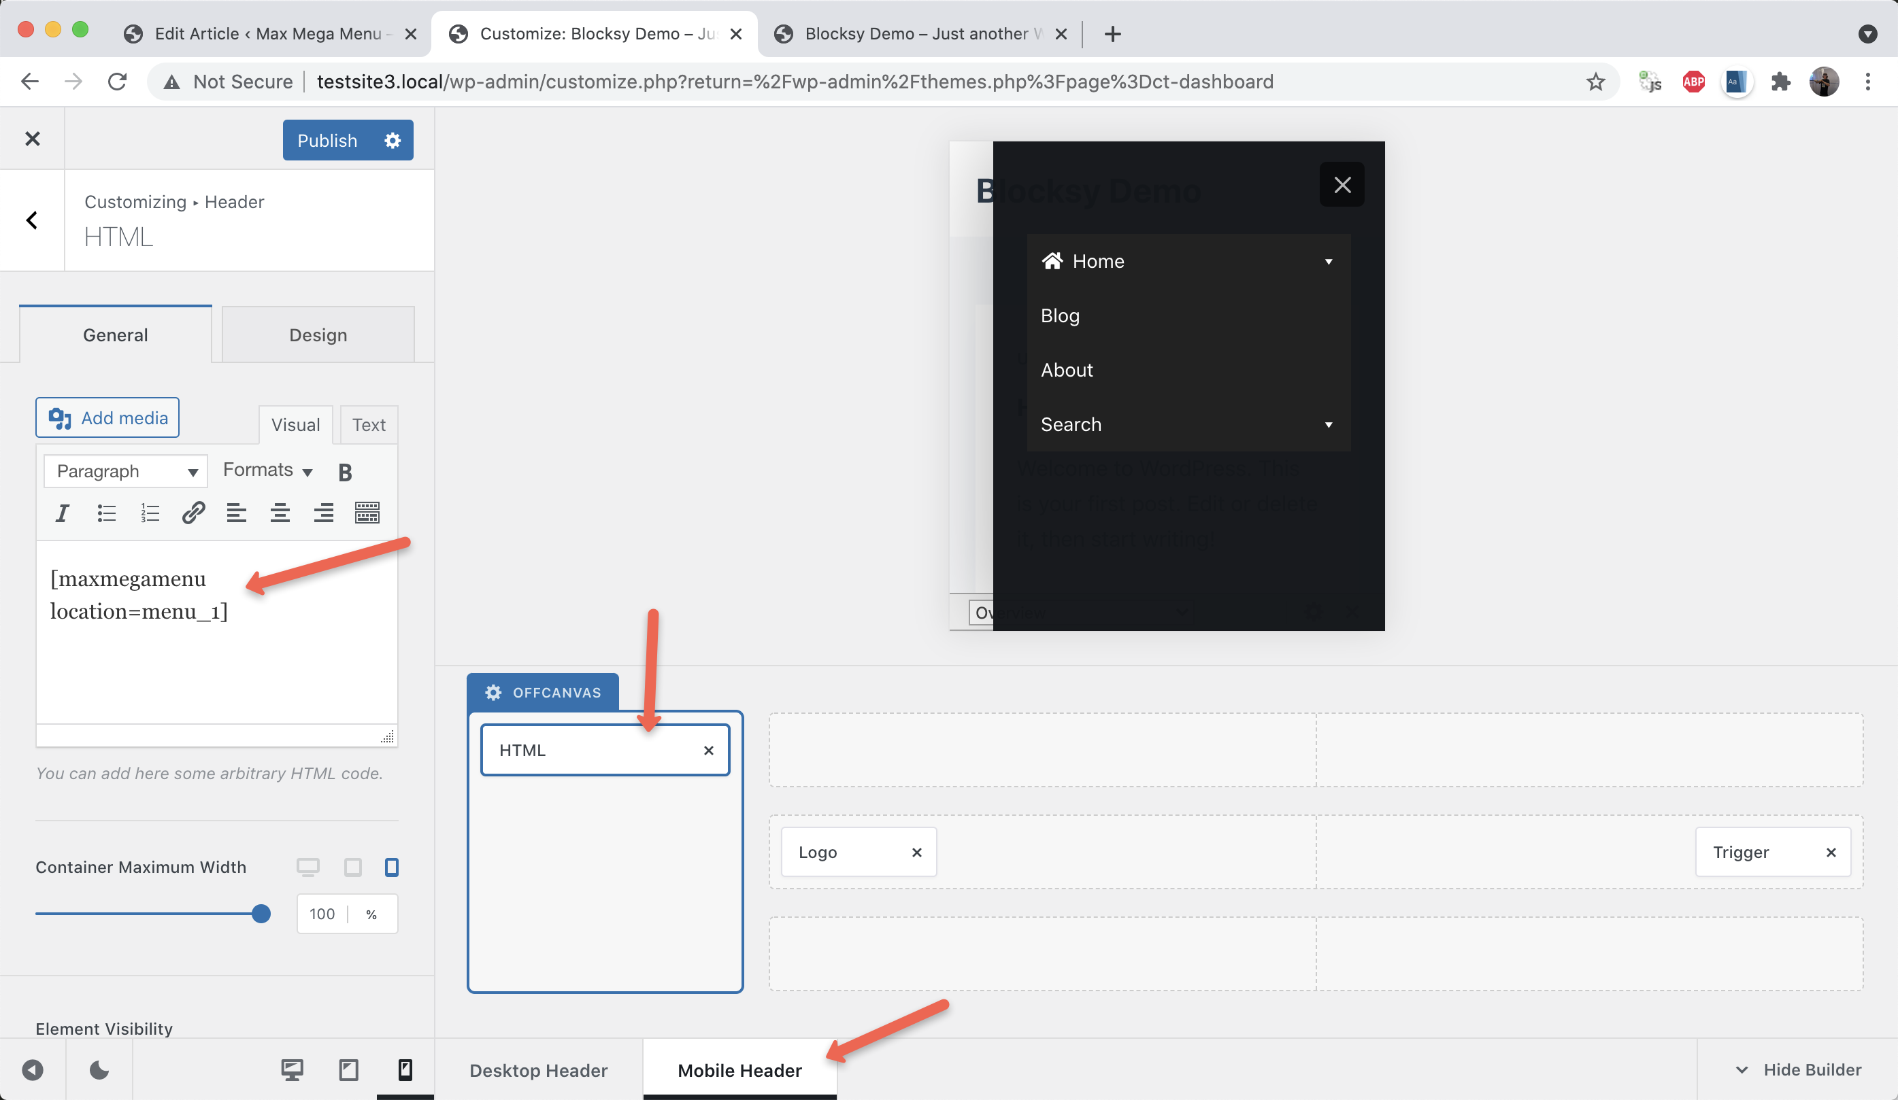
Task: Select mobile device for container width
Action: (x=392, y=867)
